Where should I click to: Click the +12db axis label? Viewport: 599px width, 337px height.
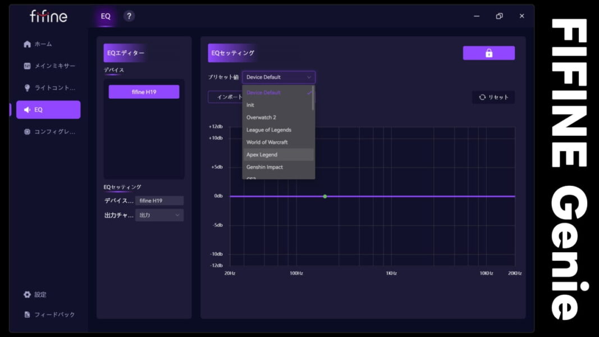(216, 127)
